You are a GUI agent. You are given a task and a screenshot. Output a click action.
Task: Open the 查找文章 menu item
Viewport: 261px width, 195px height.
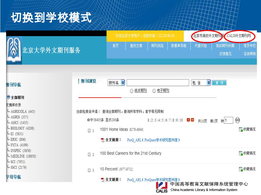point(136,46)
